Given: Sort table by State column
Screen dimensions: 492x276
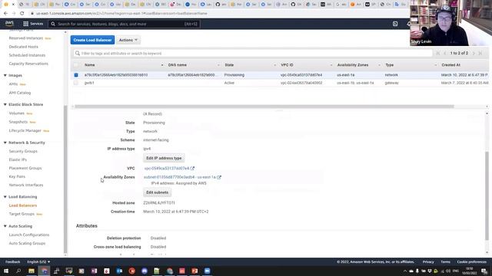Looking at the screenshot, I should coord(229,65).
